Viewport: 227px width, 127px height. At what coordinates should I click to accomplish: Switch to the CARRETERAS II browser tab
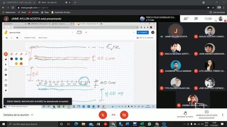19,2
